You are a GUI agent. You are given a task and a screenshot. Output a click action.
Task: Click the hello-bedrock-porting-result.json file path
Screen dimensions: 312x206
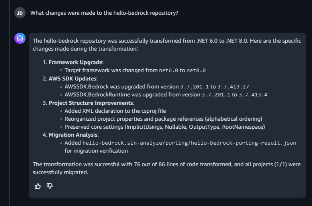coord(189,143)
